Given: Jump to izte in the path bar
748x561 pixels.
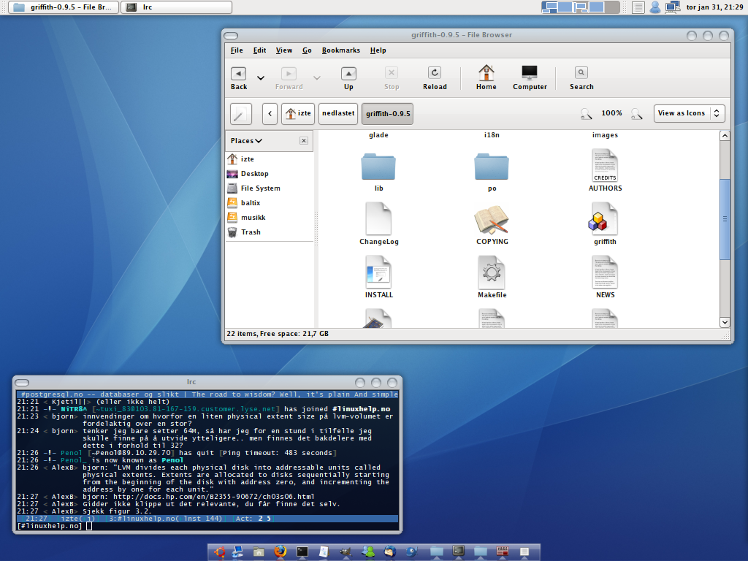Looking at the screenshot, I should click(x=298, y=113).
